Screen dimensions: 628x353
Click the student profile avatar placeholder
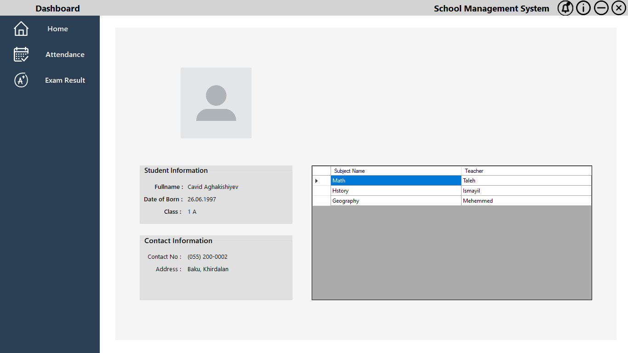216,102
